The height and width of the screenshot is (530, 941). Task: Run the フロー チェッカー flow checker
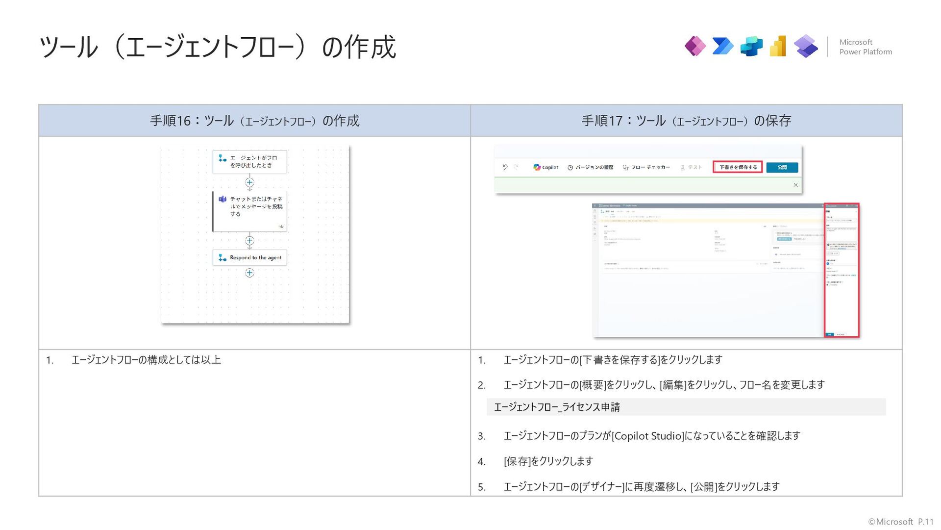pyautogui.click(x=646, y=167)
